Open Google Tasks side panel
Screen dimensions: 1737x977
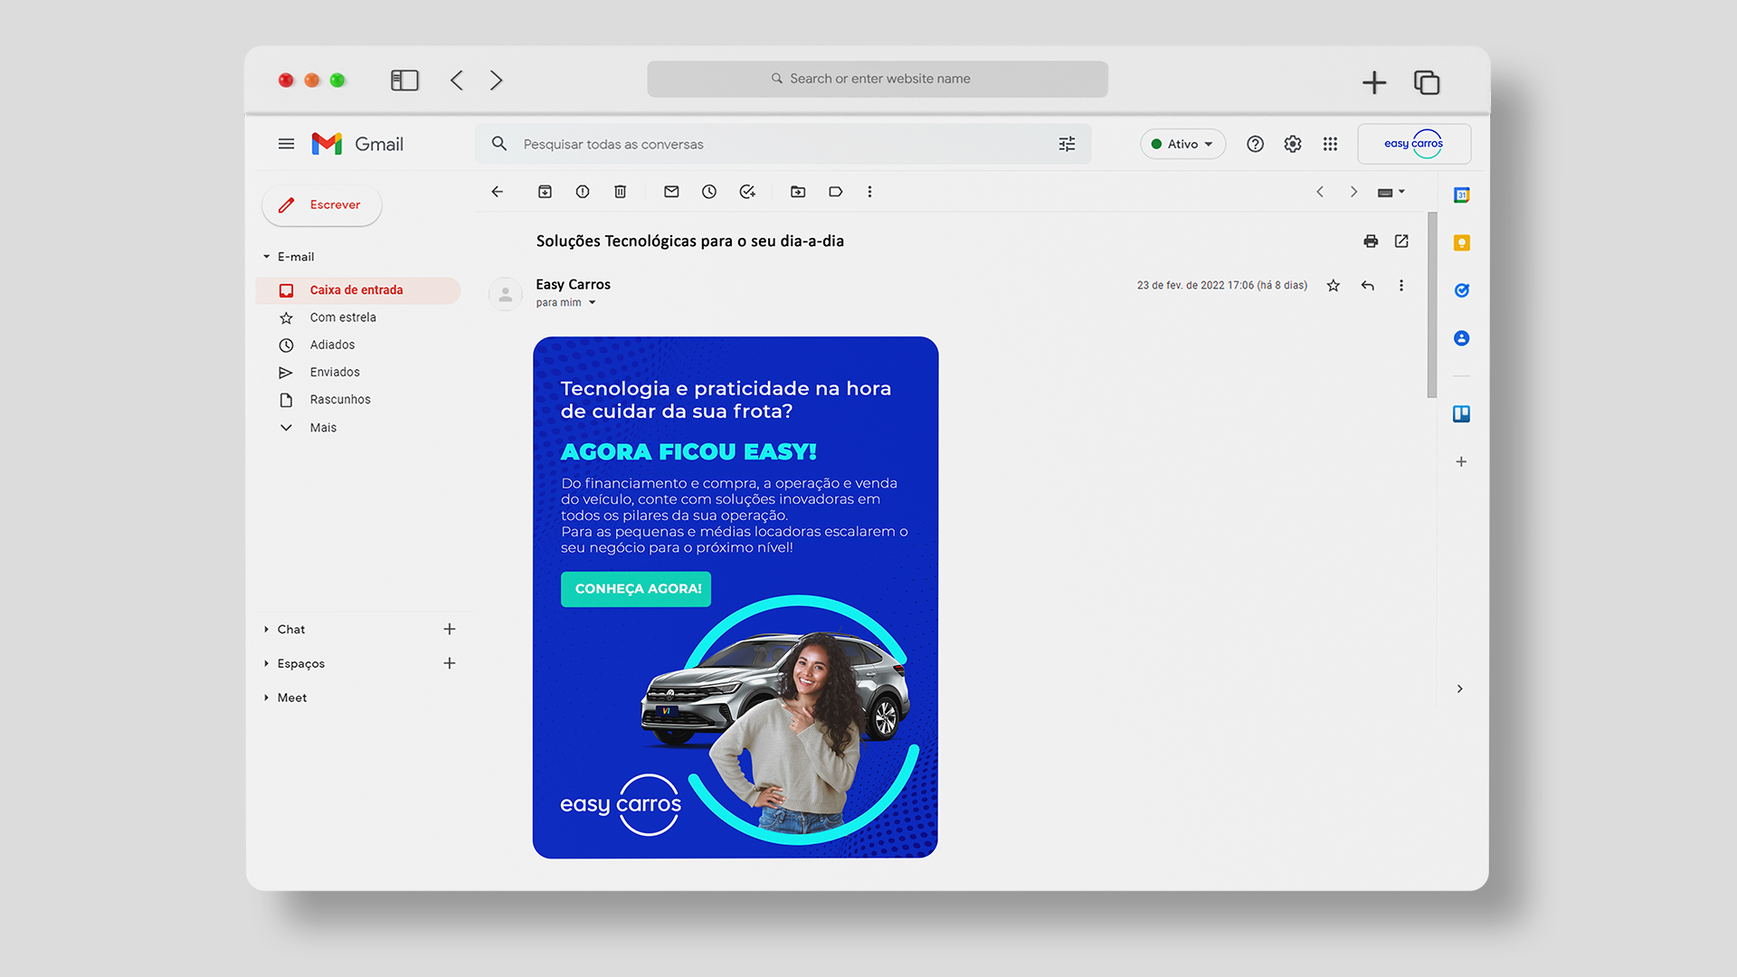click(1462, 290)
